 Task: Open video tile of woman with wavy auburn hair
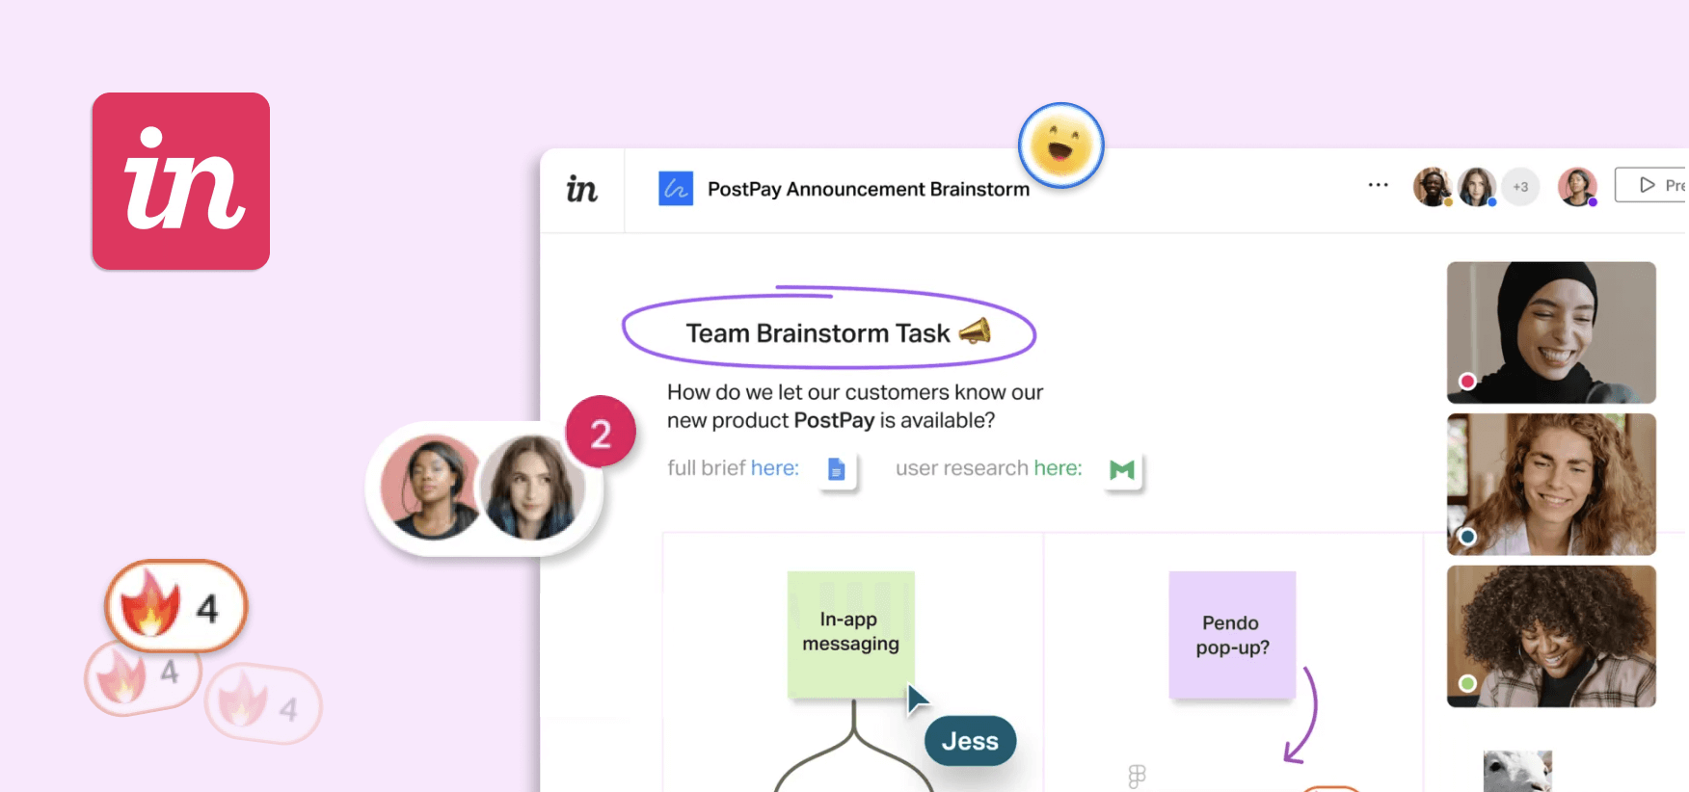[1551, 485]
